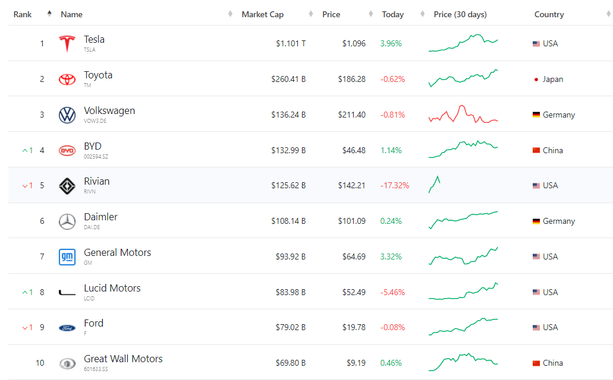Click Tesla market cap value $1.101 T
The image size is (613, 380).
(291, 44)
